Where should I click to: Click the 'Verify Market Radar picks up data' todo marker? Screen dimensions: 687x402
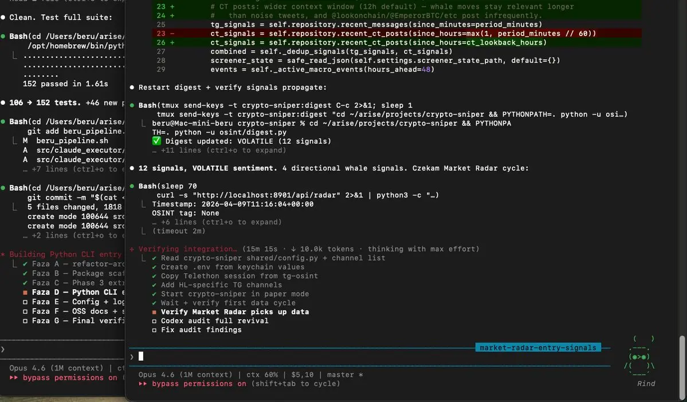pos(154,312)
